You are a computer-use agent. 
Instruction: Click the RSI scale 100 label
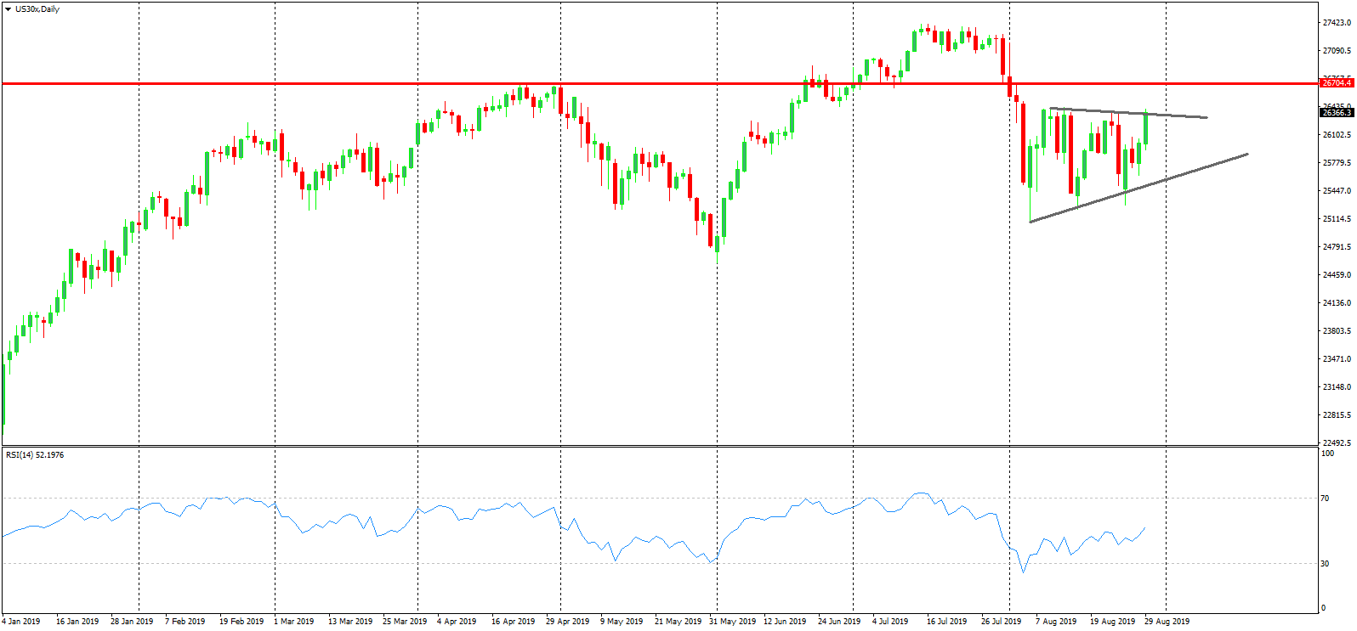(1327, 454)
